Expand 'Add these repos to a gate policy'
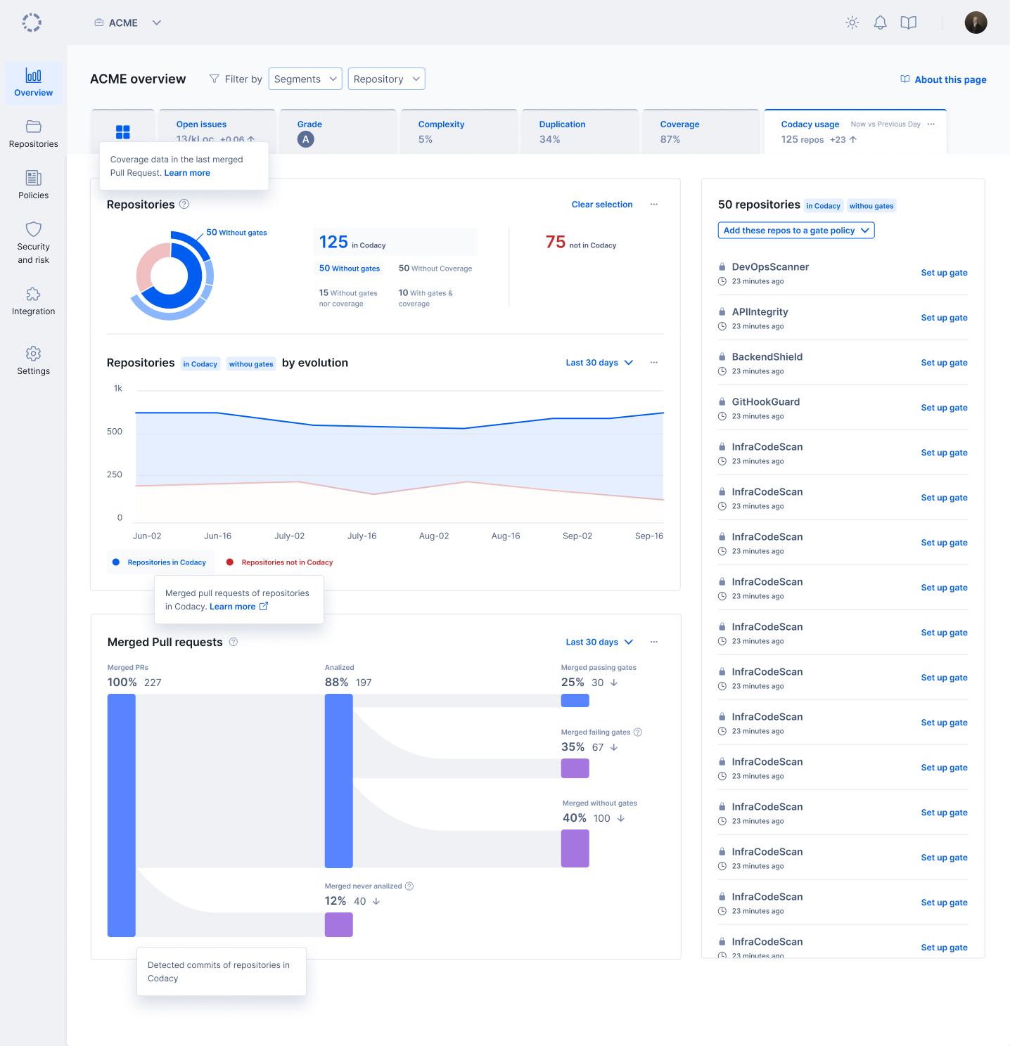This screenshot has width=1010, height=1046. [795, 230]
